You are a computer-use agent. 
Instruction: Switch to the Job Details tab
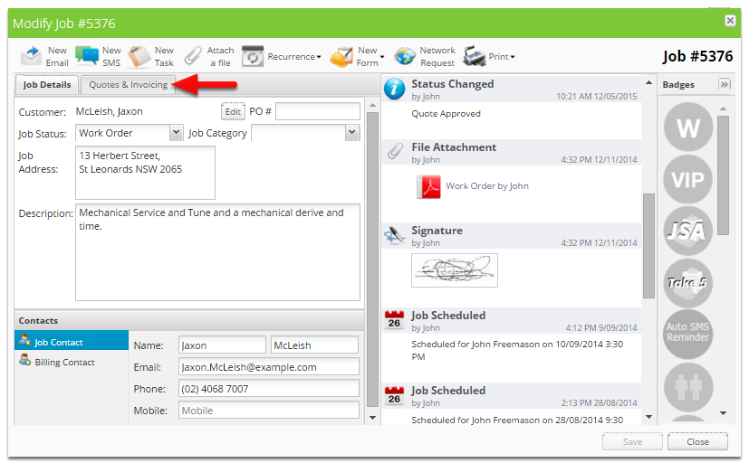(47, 84)
